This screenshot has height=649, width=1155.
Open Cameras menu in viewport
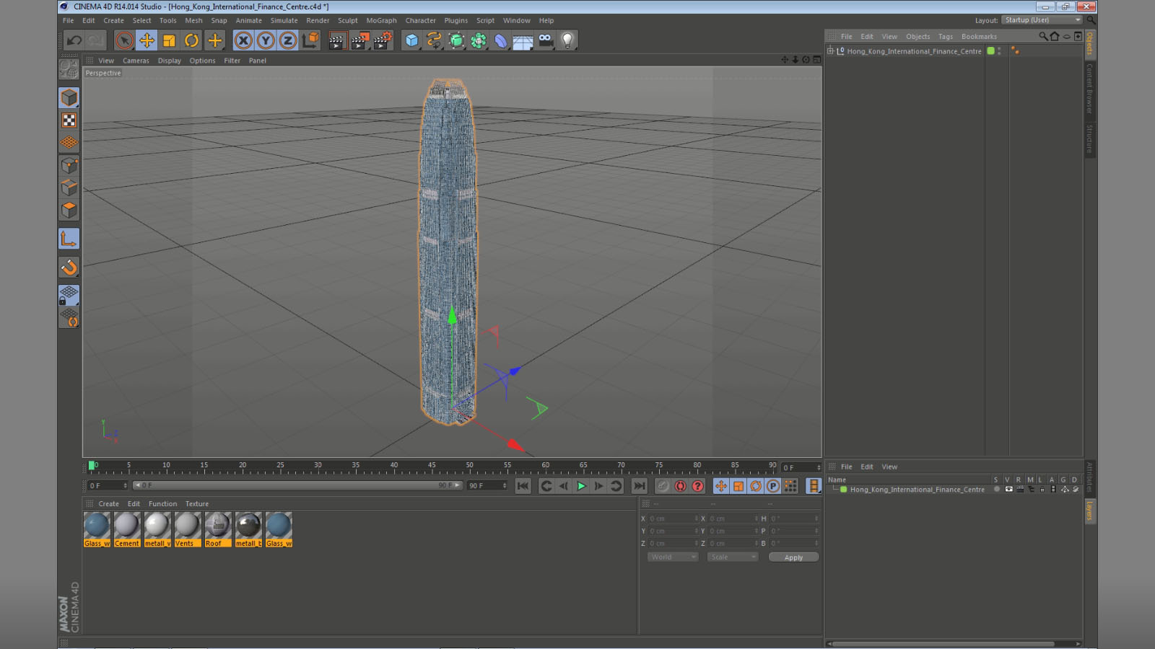[136, 61]
